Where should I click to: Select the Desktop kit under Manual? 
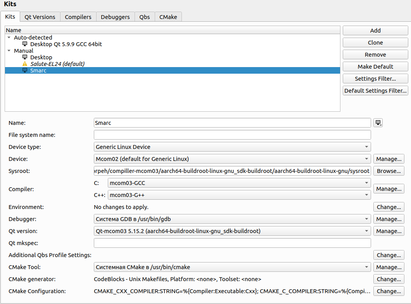click(41, 57)
